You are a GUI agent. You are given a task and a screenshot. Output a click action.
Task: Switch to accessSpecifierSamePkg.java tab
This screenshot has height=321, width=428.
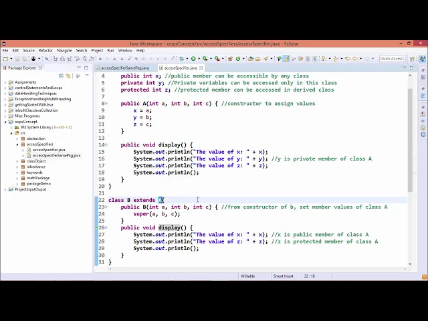(125, 68)
